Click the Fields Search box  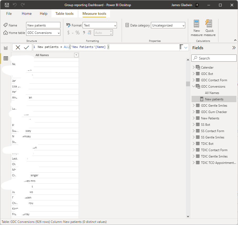pos(214,58)
